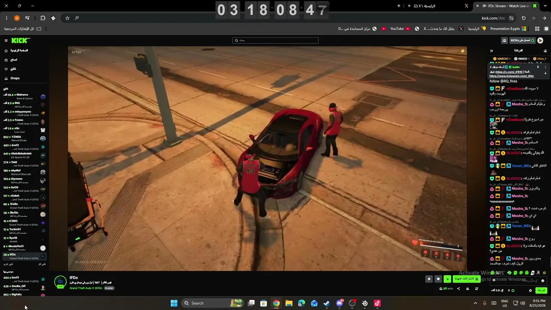Screen dimensions: 551x310
Task: Open site information icon in address bar
Action: click(511, 18)
